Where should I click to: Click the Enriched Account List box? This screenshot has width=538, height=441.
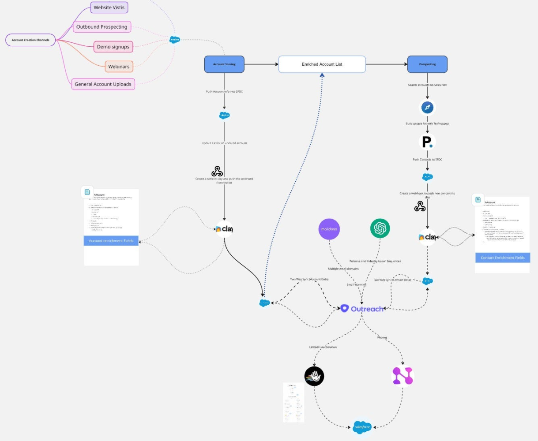point(322,64)
